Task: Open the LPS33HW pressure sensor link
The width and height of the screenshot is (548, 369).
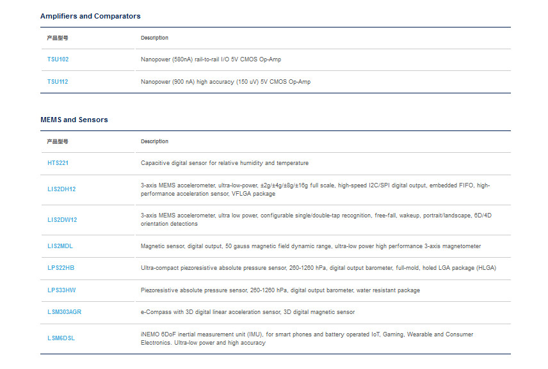Action: (x=61, y=290)
